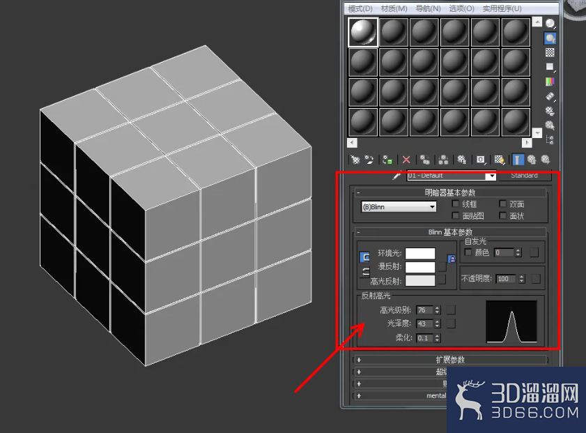Open Material/Map Navigator icon
586x433 pixels.
tap(550, 140)
